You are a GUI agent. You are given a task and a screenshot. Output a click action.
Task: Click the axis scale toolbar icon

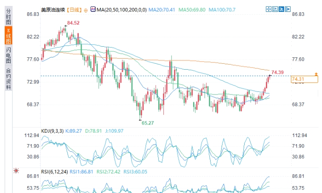tap(275, 9)
